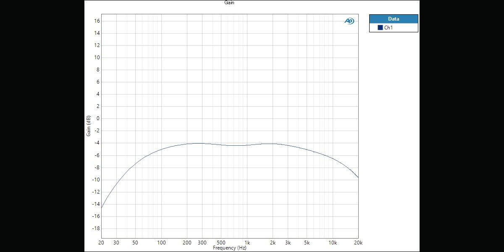
Task: Click the 10k tick on frequency axis
Action: (332, 243)
